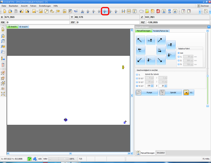The width and height of the screenshot is (211, 163).
Task: Click the RZ coordinate input field
Action: click(x=178, y=22)
